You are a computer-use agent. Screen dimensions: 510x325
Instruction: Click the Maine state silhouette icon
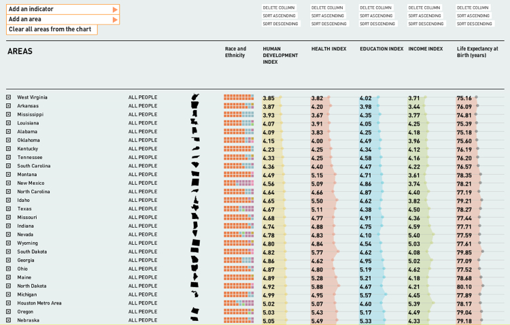point(195,277)
